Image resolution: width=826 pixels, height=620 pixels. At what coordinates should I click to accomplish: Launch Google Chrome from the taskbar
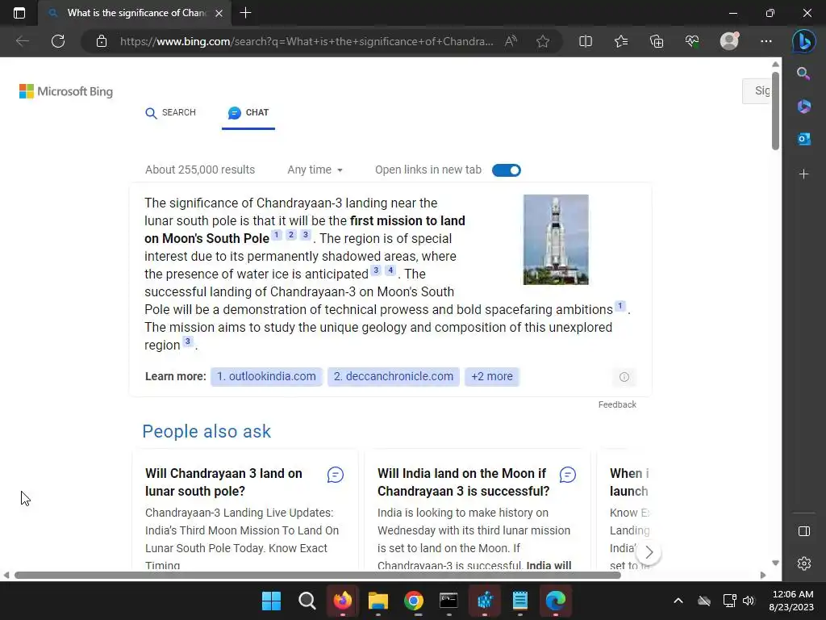414,601
